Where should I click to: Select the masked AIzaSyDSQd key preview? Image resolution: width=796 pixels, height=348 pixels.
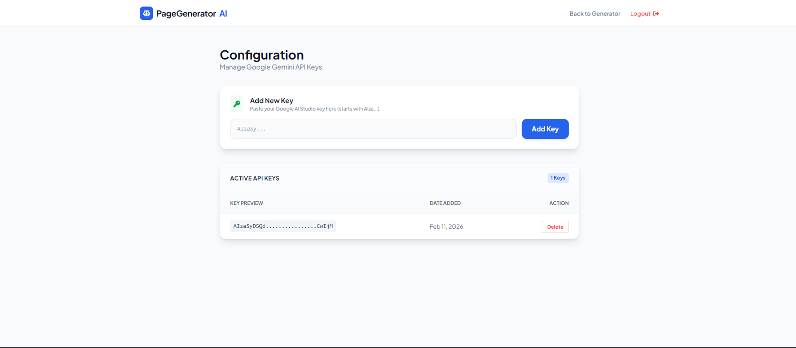[283, 226]
